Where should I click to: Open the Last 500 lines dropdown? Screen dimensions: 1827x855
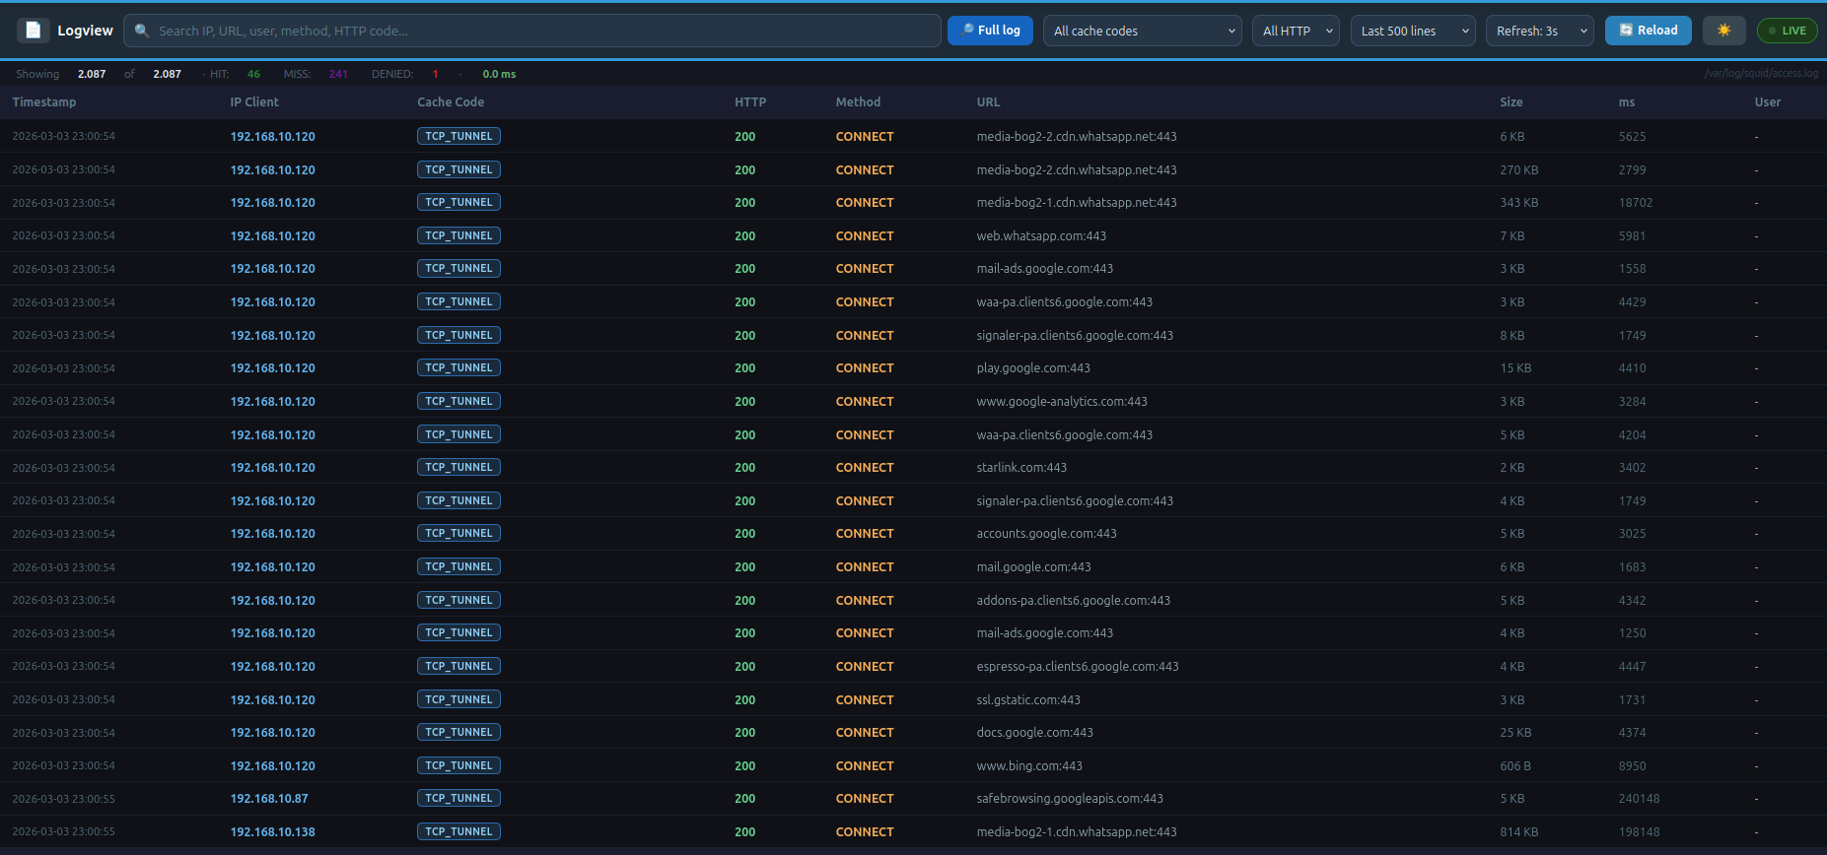click(1413, 31)
